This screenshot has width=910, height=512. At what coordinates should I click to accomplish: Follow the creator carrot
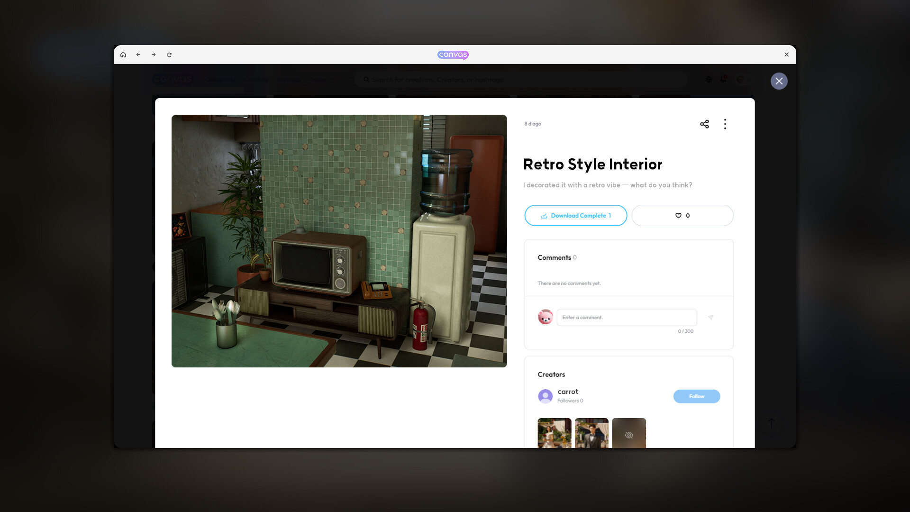tap(697, 396)
